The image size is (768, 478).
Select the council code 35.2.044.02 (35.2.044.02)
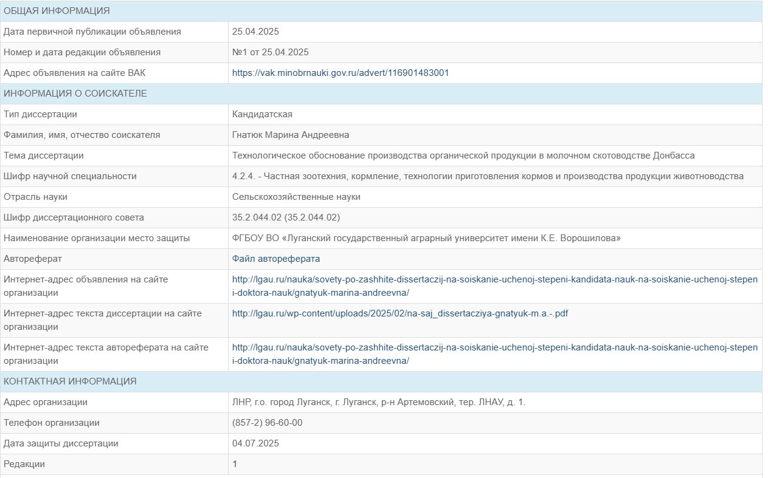pyautogui.click(x=286, y=217)
